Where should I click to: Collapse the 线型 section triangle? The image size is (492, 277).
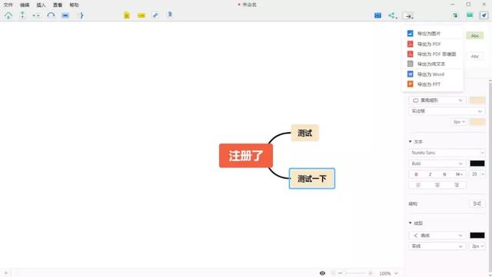(410, 223)
